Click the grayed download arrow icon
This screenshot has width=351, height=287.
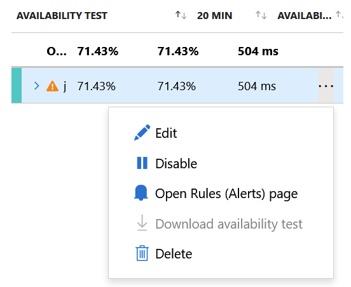tap(142, 223)
